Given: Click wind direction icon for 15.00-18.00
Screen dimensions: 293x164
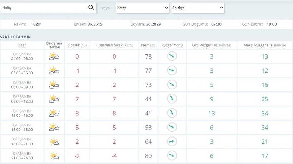Looking at the screenshot, I should pyautogui.click(x=172, y=128).
